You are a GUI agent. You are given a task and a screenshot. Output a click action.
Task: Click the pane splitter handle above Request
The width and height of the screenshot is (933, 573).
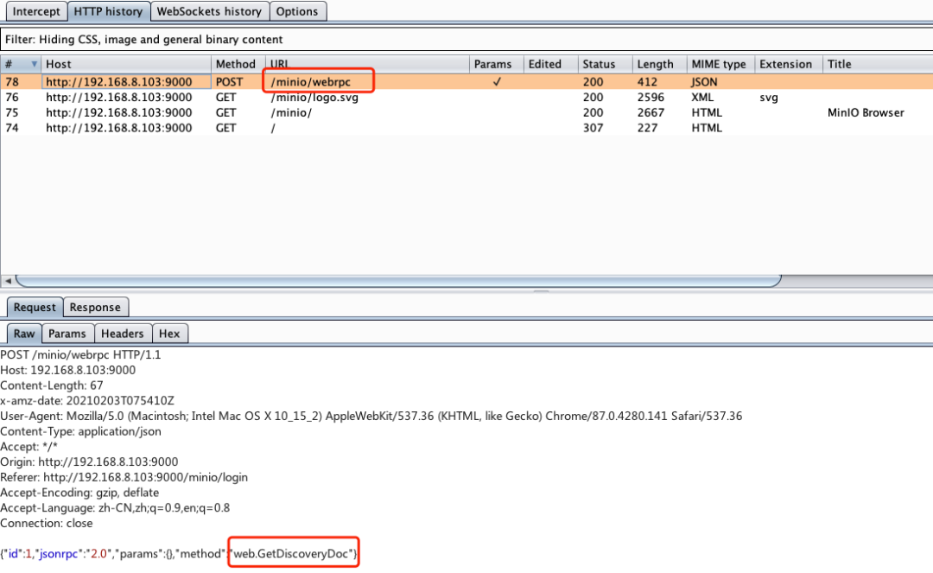pos(541,291)
